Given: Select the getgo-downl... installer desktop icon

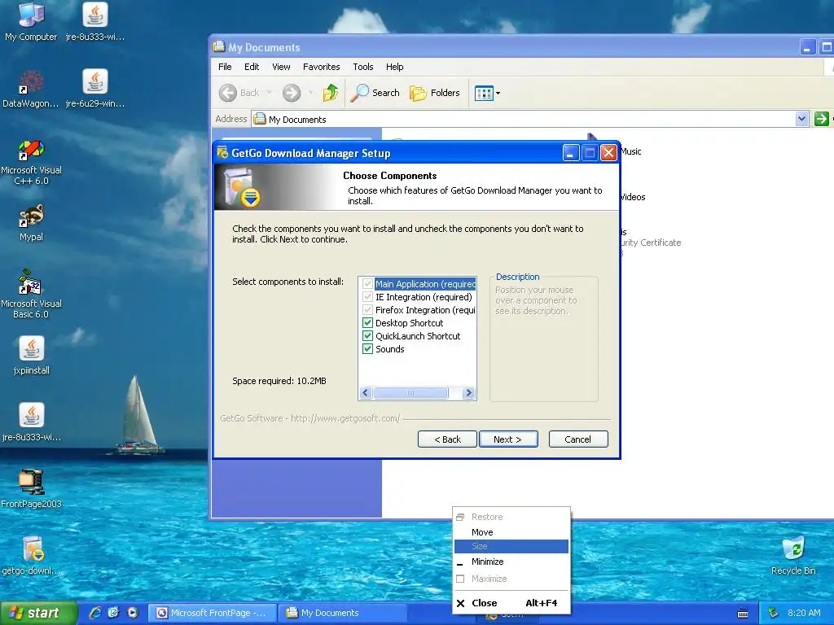Looking at the screenshot, I should point(31,556).
